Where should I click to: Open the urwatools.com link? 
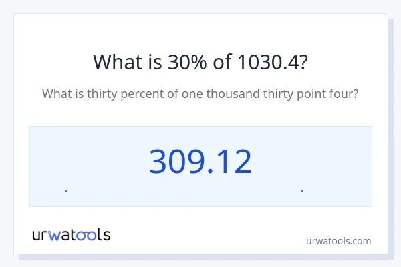pyautogui.click(x=338, y=240)
